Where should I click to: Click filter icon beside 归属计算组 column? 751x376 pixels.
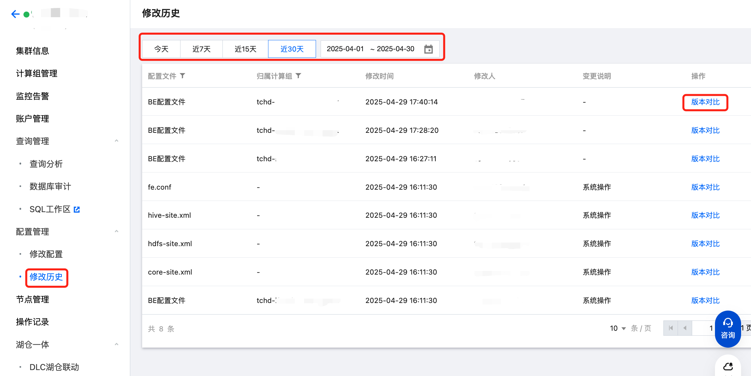point(298,76)
